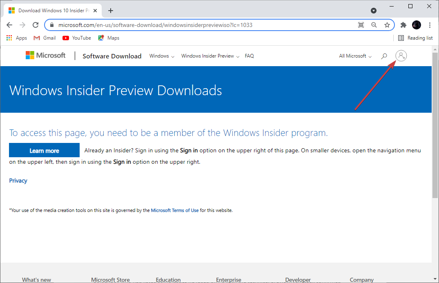
Task: Click the Microsoft logo
Action: (x=45, y=56)
